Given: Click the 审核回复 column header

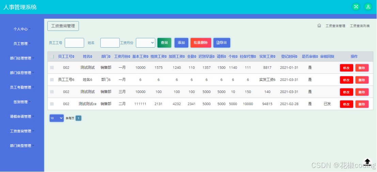Looking at the screenshot, I should coord(327,57).
